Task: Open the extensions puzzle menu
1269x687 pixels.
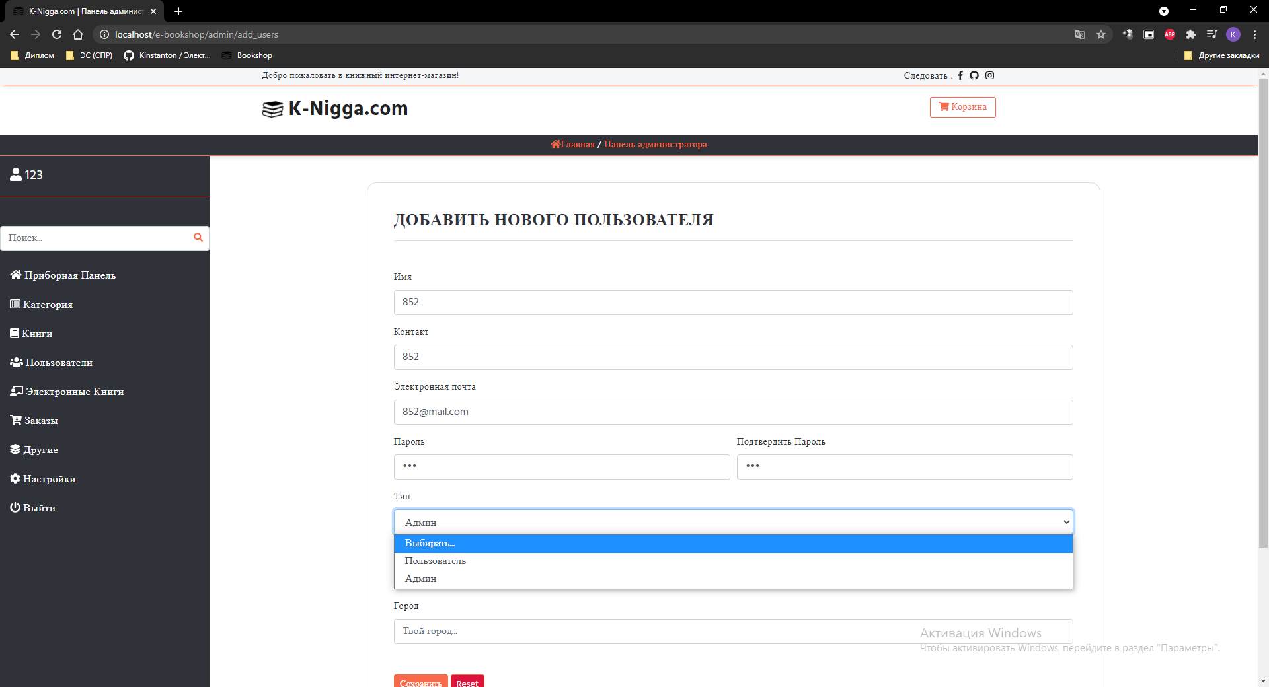Action: coord(1191,34)
